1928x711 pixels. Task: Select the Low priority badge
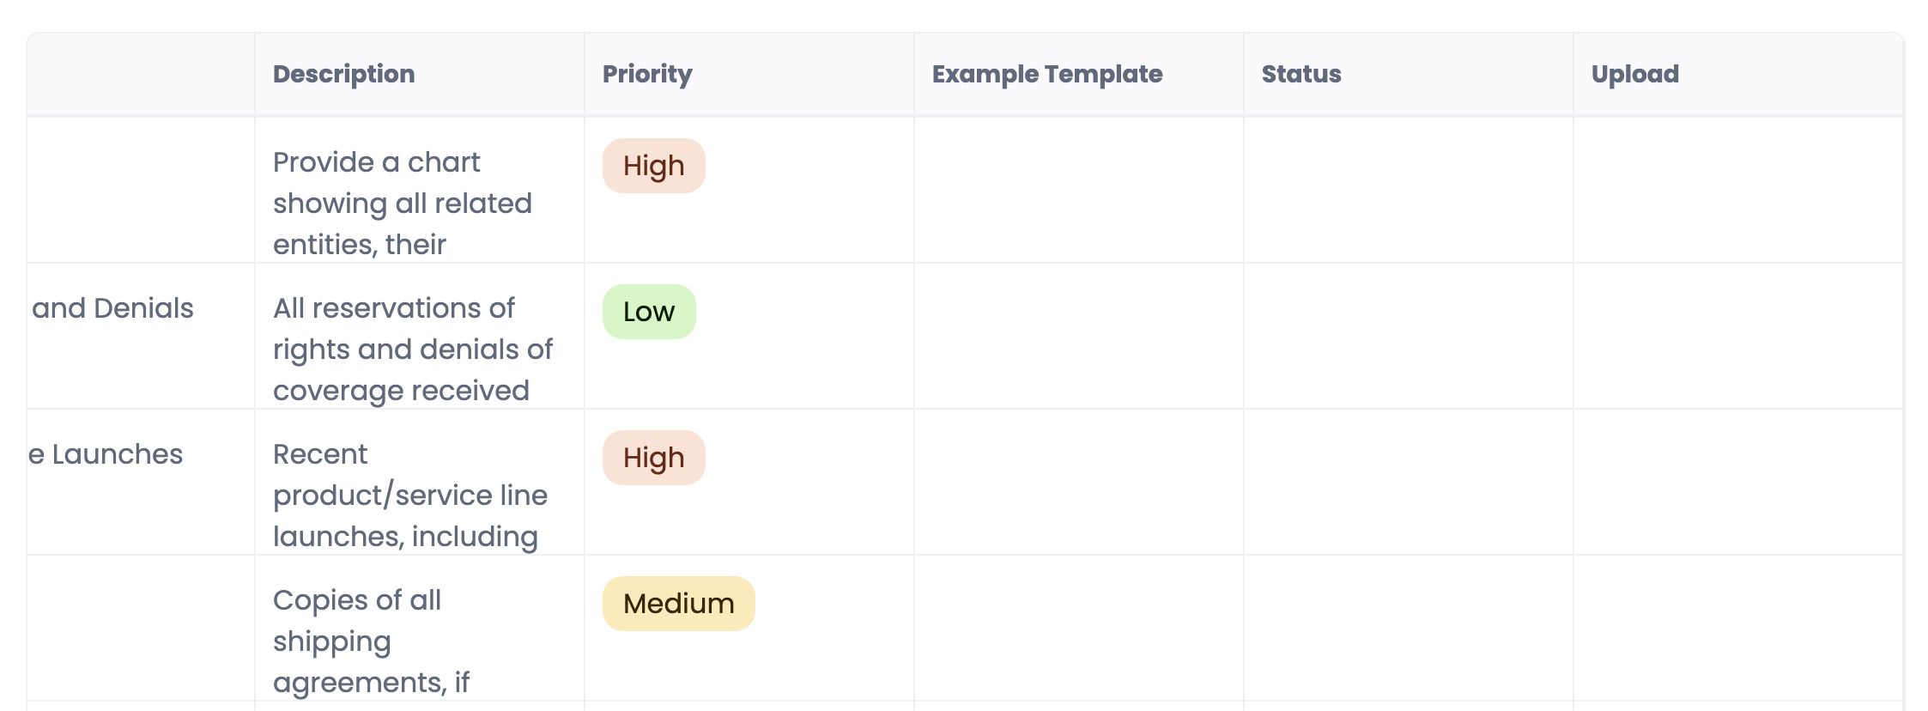[649, 312]
